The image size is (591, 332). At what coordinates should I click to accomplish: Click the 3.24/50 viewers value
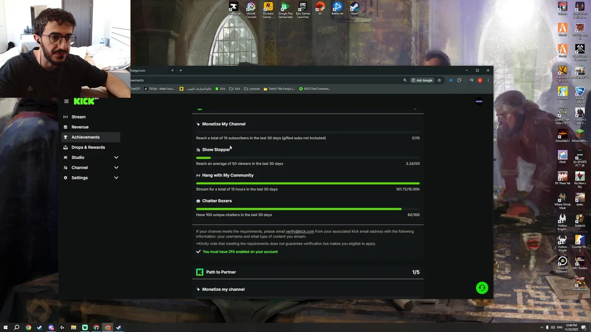tap(412, 164)
